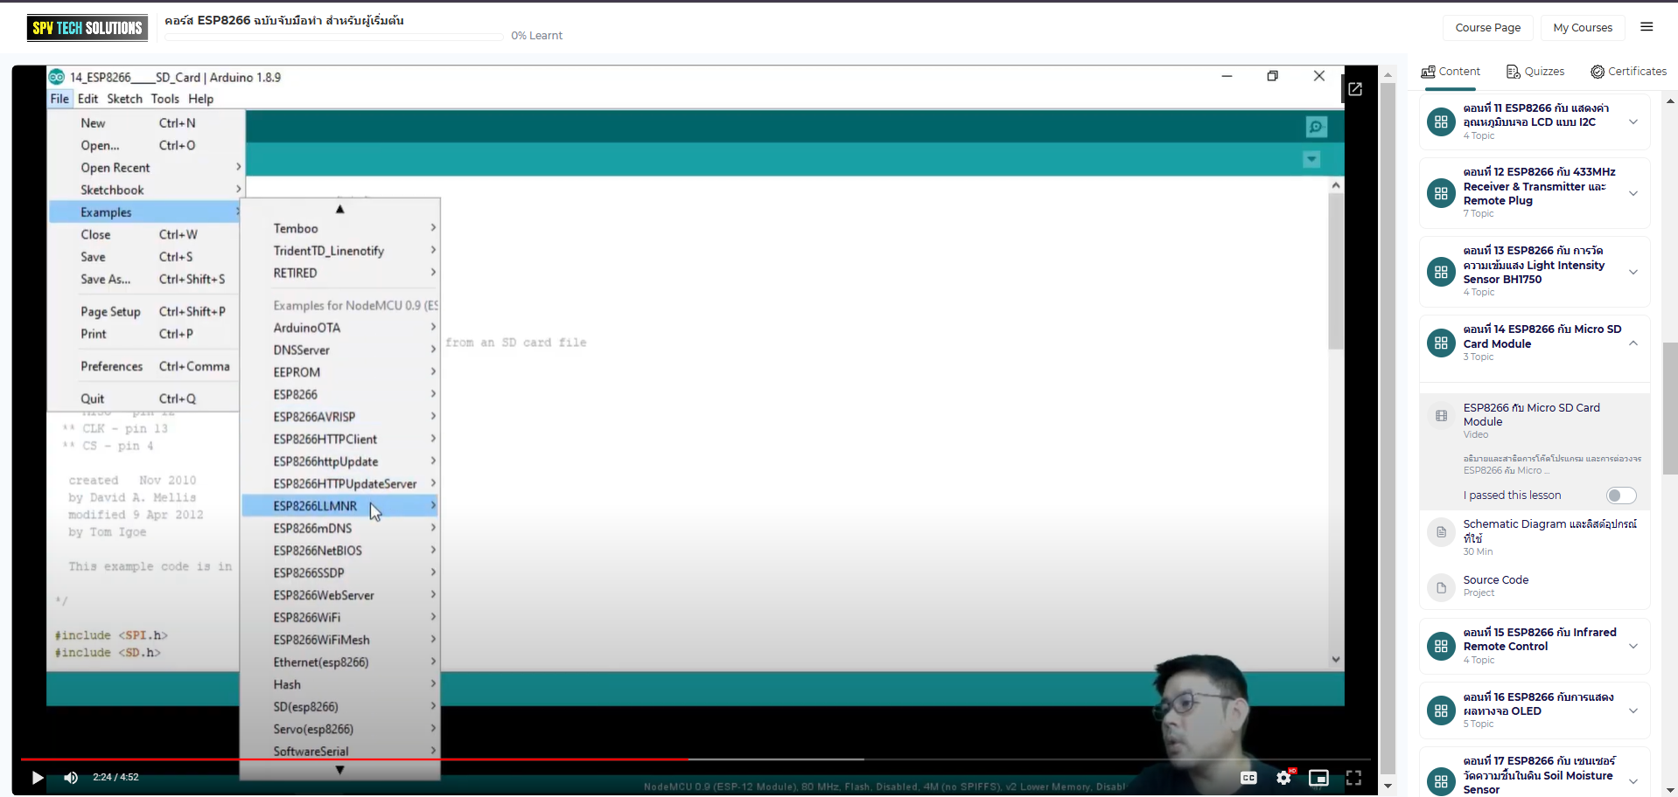The width and height of the screenshot is (1678, 797).
Task: Mute the video volume
Action: [71, 777]
